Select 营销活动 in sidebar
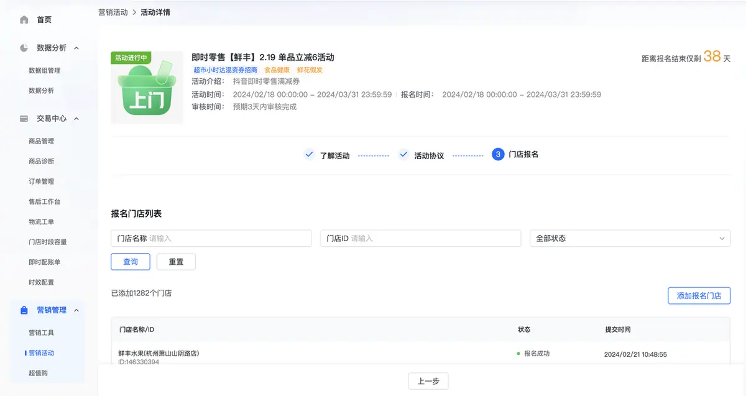746x396 pixels. click(x=41, y=353)
